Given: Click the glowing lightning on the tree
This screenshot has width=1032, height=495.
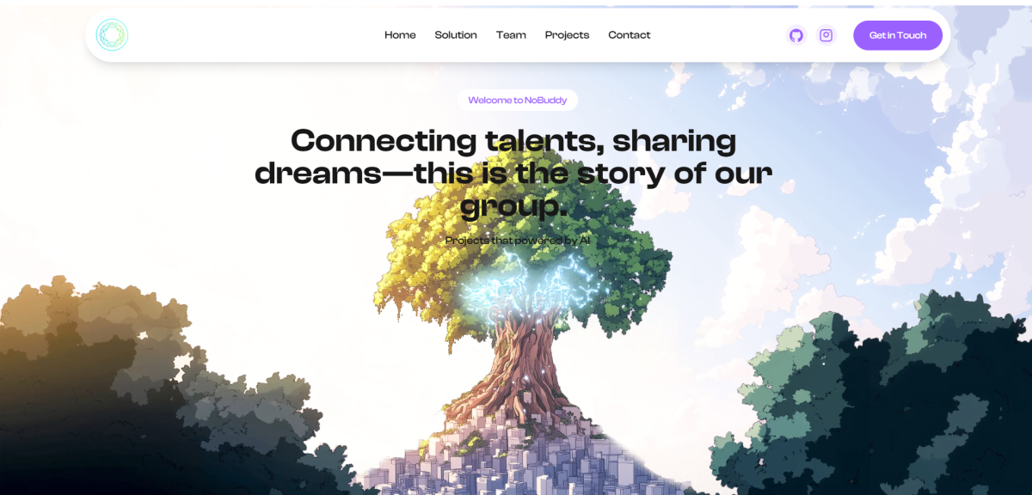Looking at the screenshot, I should 525,288.
